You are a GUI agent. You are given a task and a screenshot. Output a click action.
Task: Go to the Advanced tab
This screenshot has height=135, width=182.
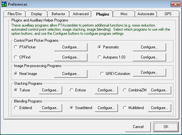[81, 14]
